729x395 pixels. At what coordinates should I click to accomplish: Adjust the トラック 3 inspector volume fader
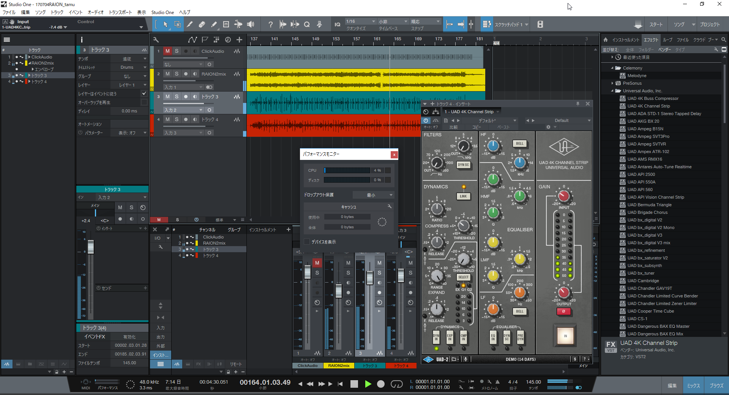point(90,247)
